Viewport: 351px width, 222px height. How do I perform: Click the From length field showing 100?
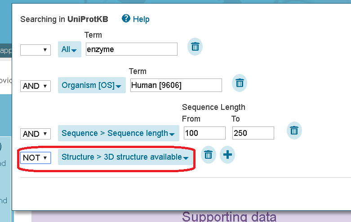(204, 133)
